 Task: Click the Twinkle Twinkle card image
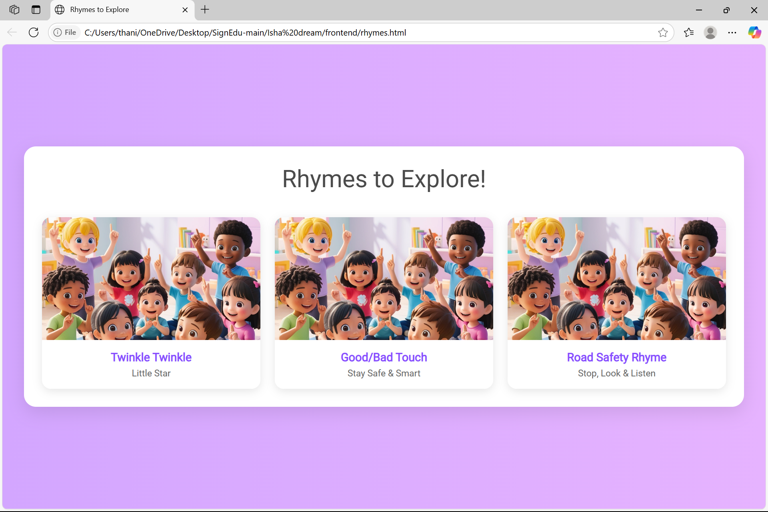click(151, 279)
